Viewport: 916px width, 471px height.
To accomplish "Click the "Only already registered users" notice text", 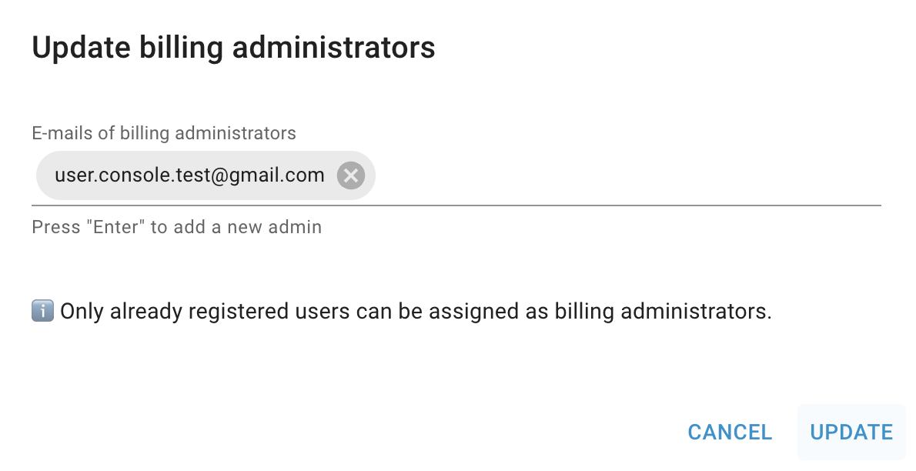I will point(416,312).
